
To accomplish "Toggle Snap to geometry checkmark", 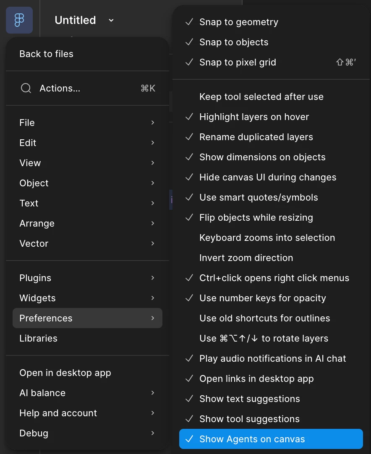I will [x=189, y=22].
